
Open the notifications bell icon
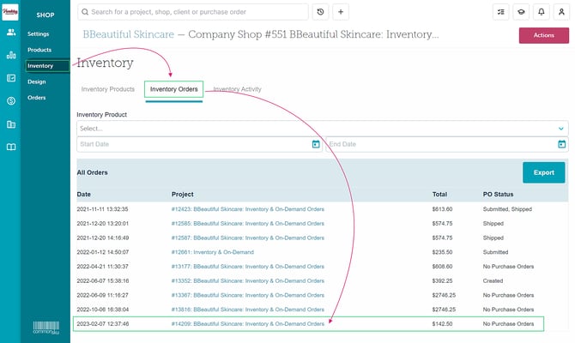tap(541, 12)
